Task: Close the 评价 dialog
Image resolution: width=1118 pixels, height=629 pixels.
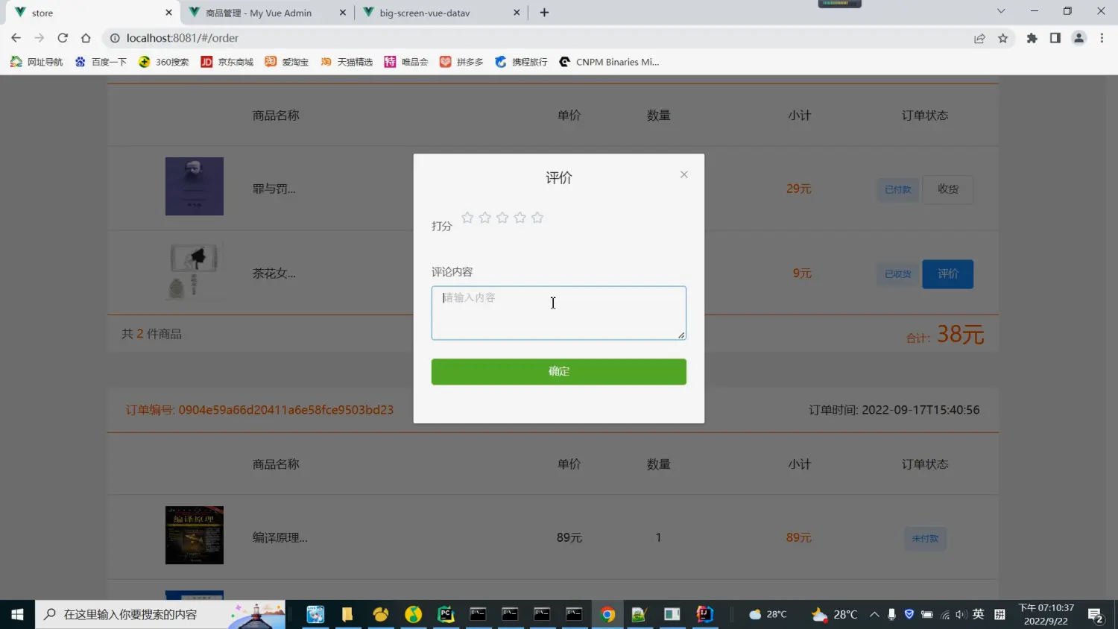Action: tap(683, 174)
